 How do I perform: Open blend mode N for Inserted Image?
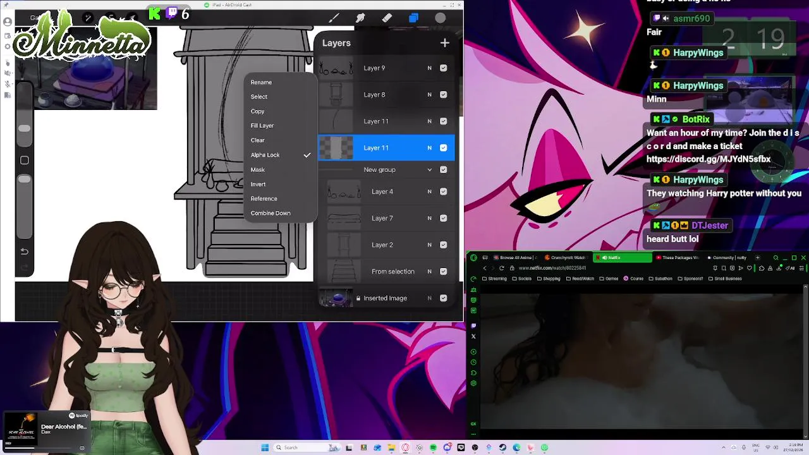(429, 298)
